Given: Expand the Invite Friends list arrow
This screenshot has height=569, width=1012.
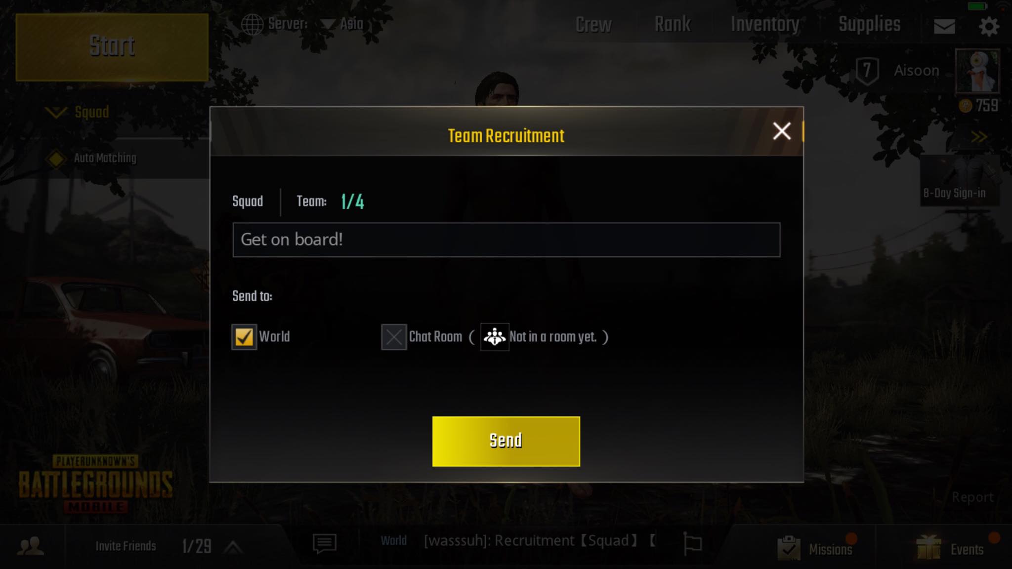Looking at the screenshot, I should (x=233, y=547).
